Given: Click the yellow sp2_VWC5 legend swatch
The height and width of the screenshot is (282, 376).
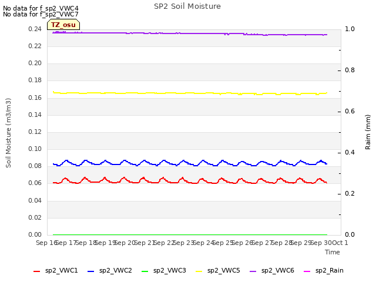Looking at the screenshot, I should tap(199, 271).
